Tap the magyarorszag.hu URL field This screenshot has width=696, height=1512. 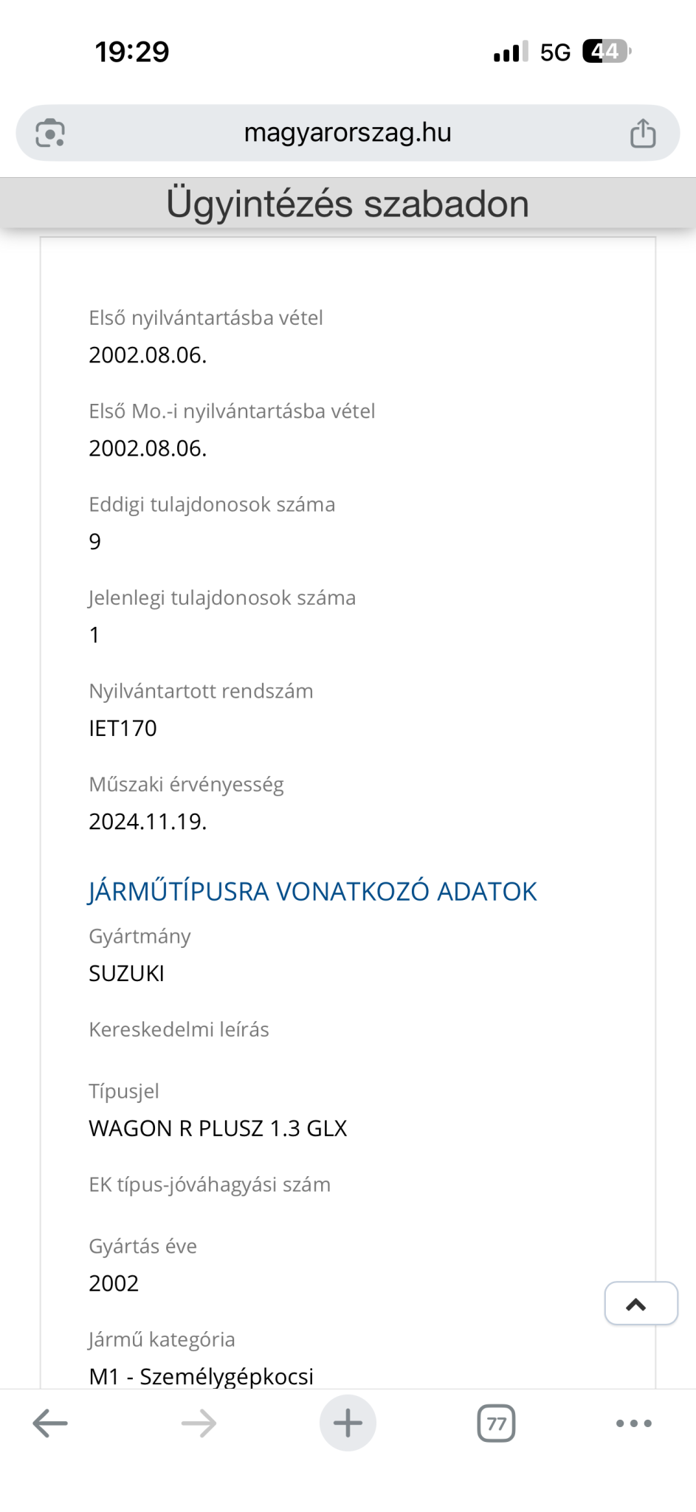point(348,133)
